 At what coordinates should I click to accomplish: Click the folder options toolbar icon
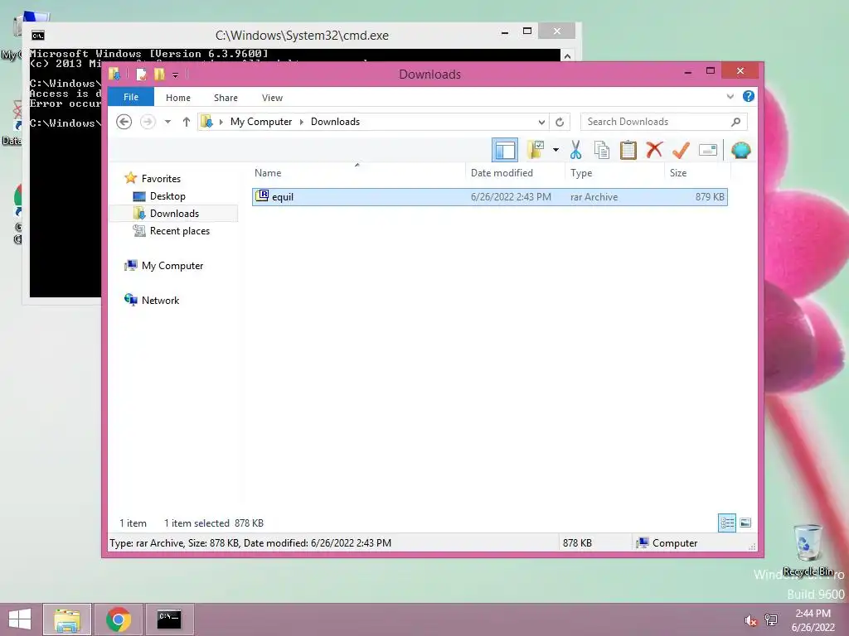536,150
